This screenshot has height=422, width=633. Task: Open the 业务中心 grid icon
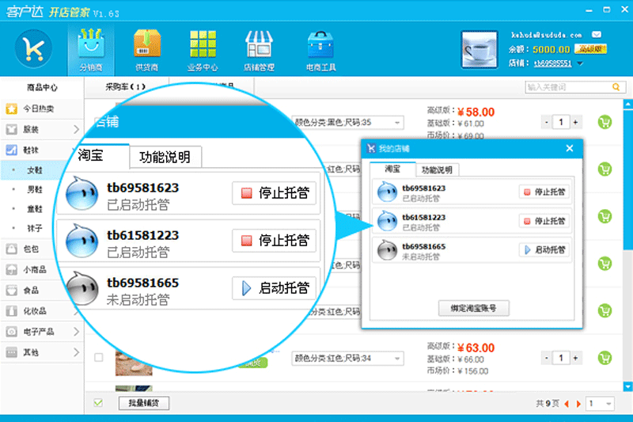click(x=203, y=44)
